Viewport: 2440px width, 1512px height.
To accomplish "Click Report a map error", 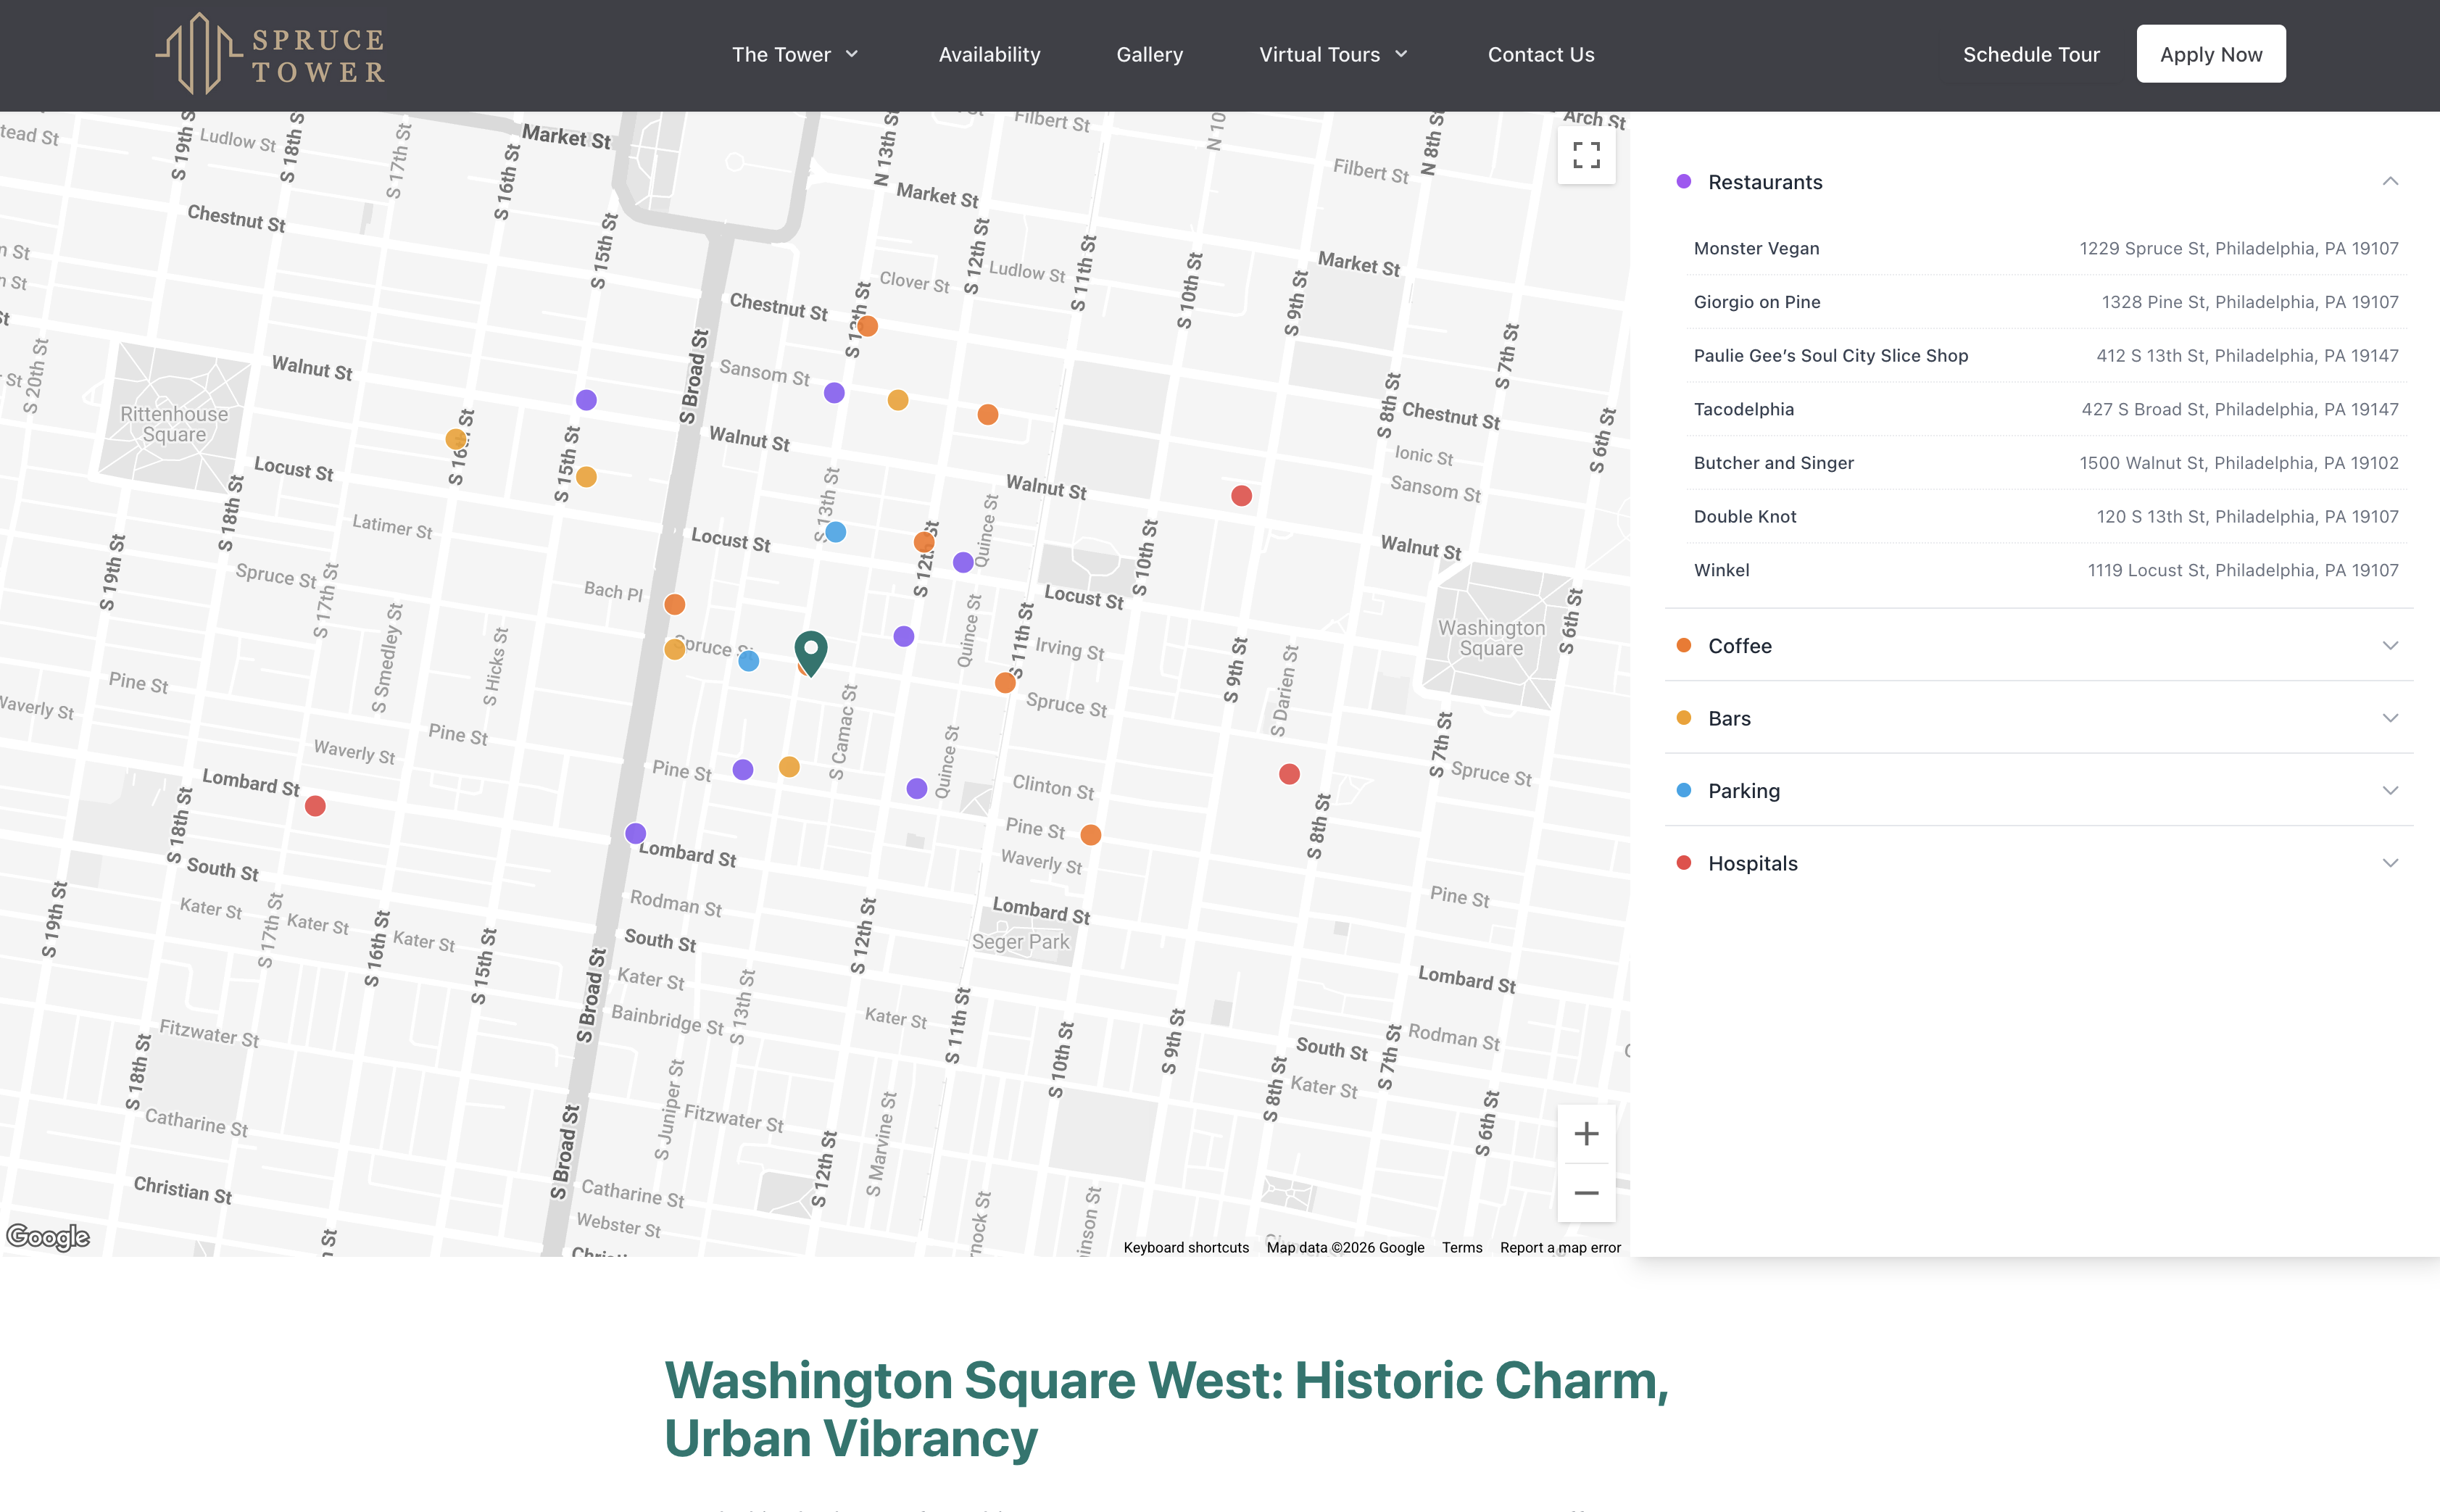I will (1560, 1247).
